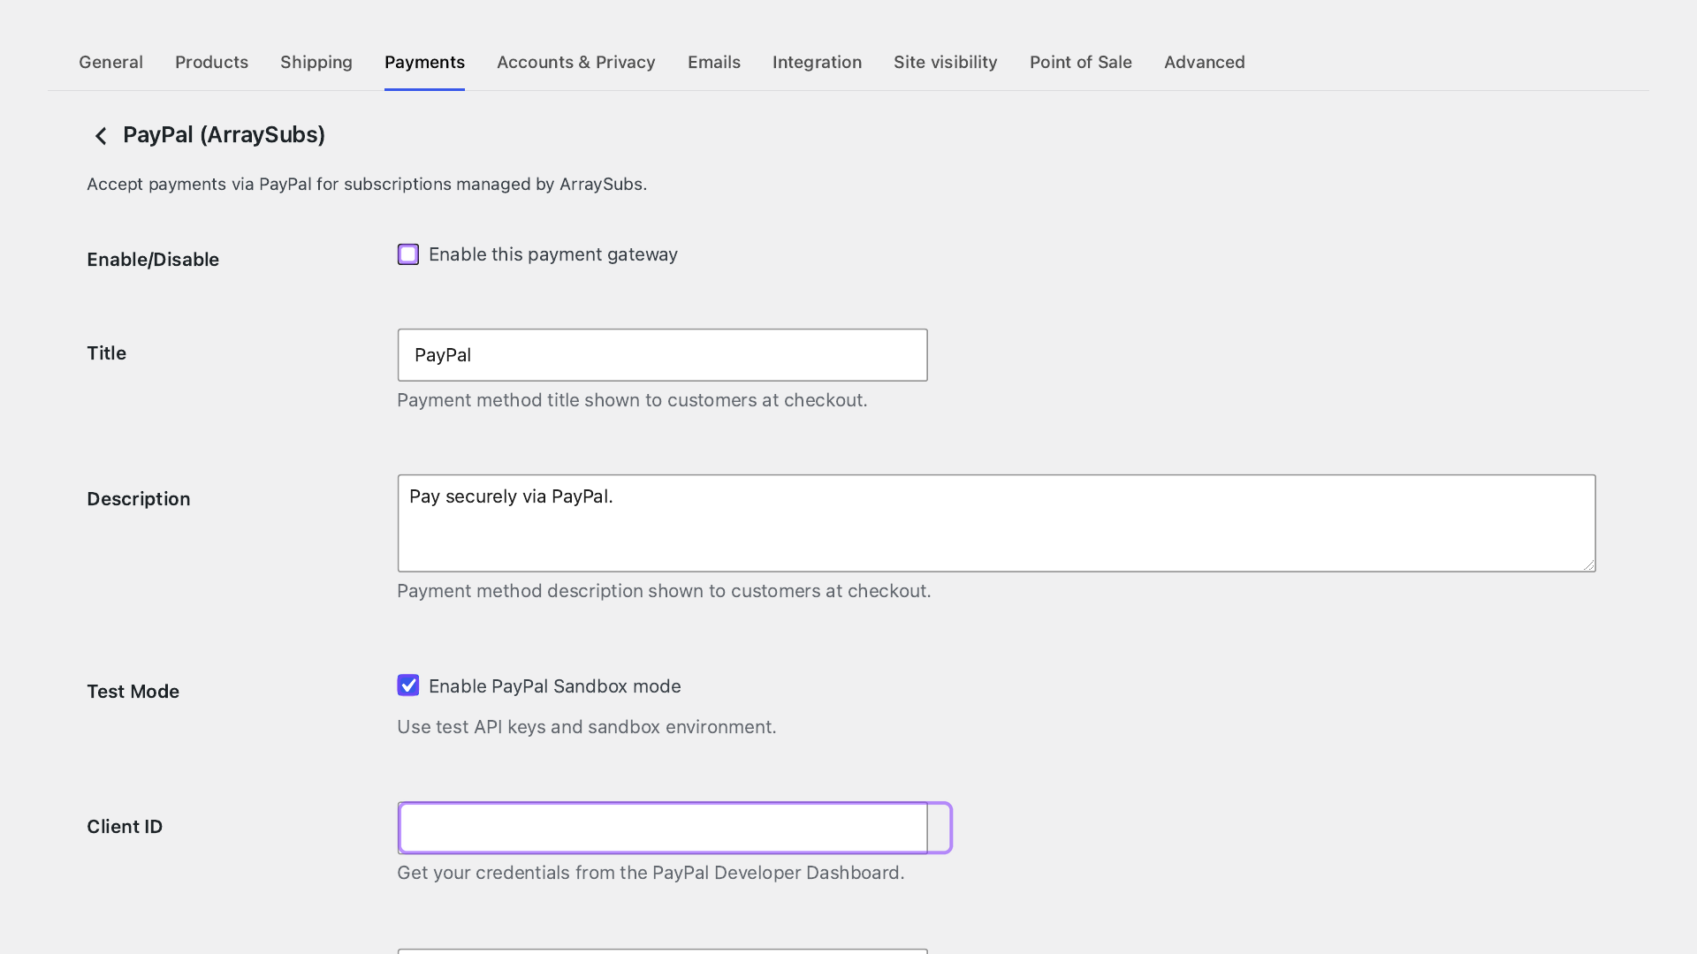Go back using the arrow beside PayPal (ArraySubs)
The image size is (1697, 954).
point(101,136)
